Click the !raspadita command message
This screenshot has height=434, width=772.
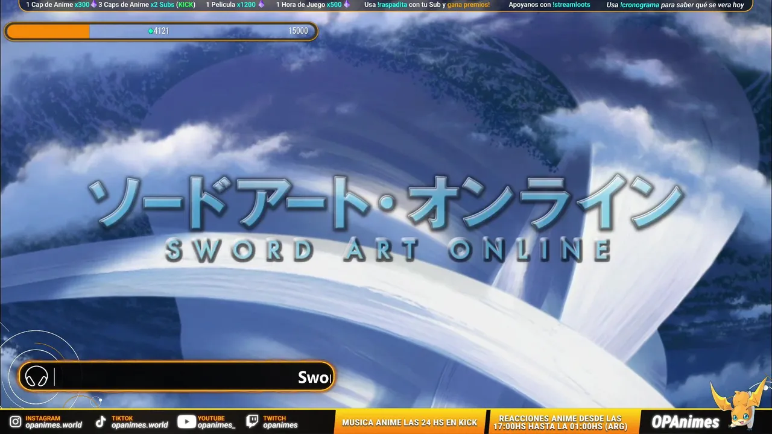point(427,5)
